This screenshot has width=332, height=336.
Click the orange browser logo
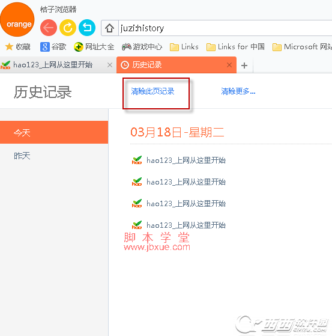pyautogui.click(x=17, y=19)
